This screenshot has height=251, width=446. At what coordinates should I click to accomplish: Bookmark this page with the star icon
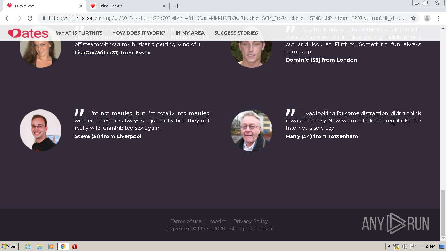pyautogui.click(x=413, y=18)
